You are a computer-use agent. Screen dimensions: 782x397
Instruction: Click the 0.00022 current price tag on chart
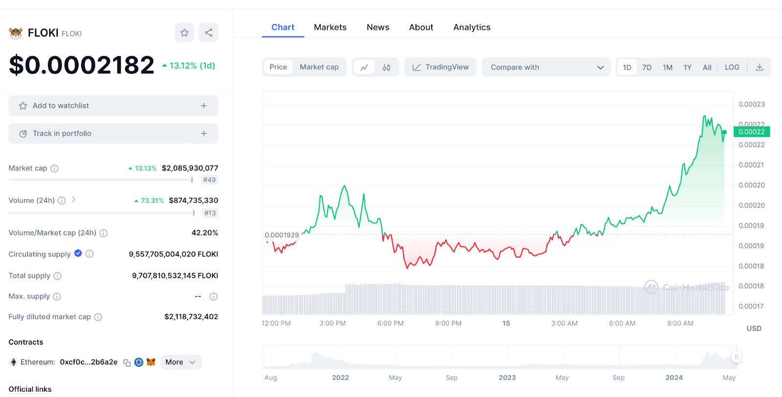pyautogui.click(x=752, y=132)
